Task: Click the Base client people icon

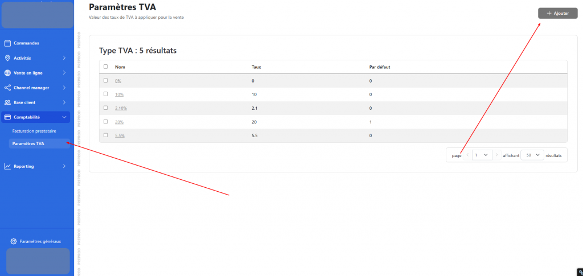Action: click(7, 102)
